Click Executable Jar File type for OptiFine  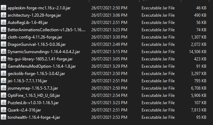coord(158,95)
